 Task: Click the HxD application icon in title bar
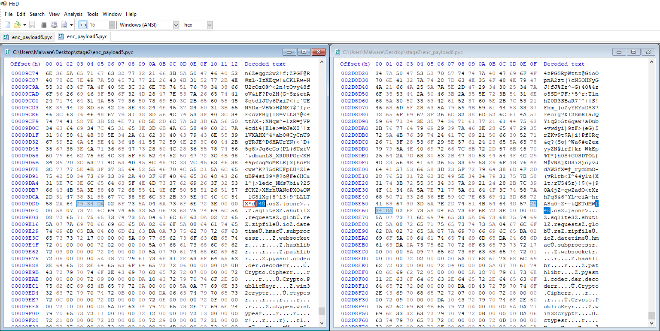pos(4,3)
